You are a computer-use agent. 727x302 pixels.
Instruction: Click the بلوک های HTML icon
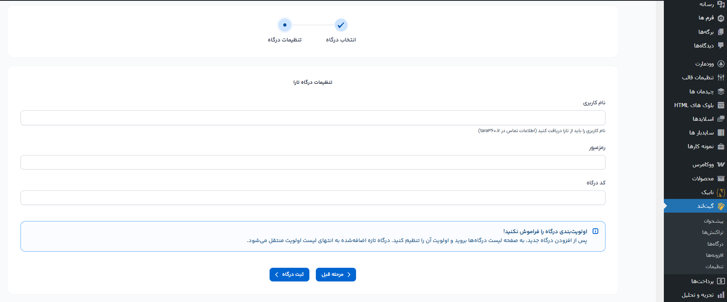click(x=721, y=105)
